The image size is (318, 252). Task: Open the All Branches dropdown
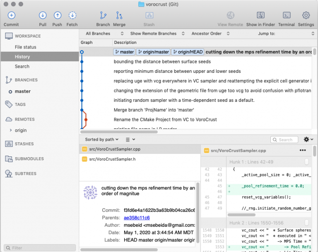tap(101, 34)
